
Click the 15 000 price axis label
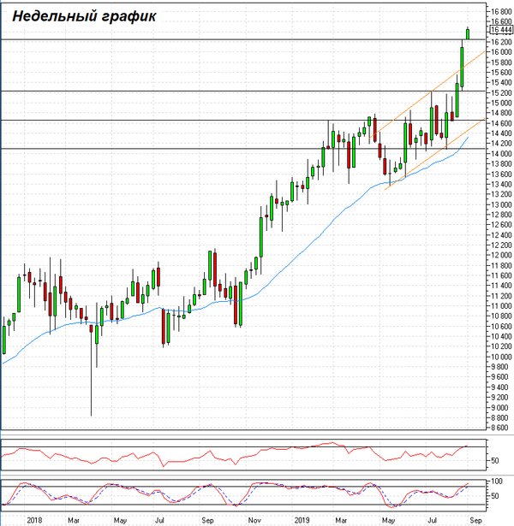pyautogui.click(x=501, y=103)
